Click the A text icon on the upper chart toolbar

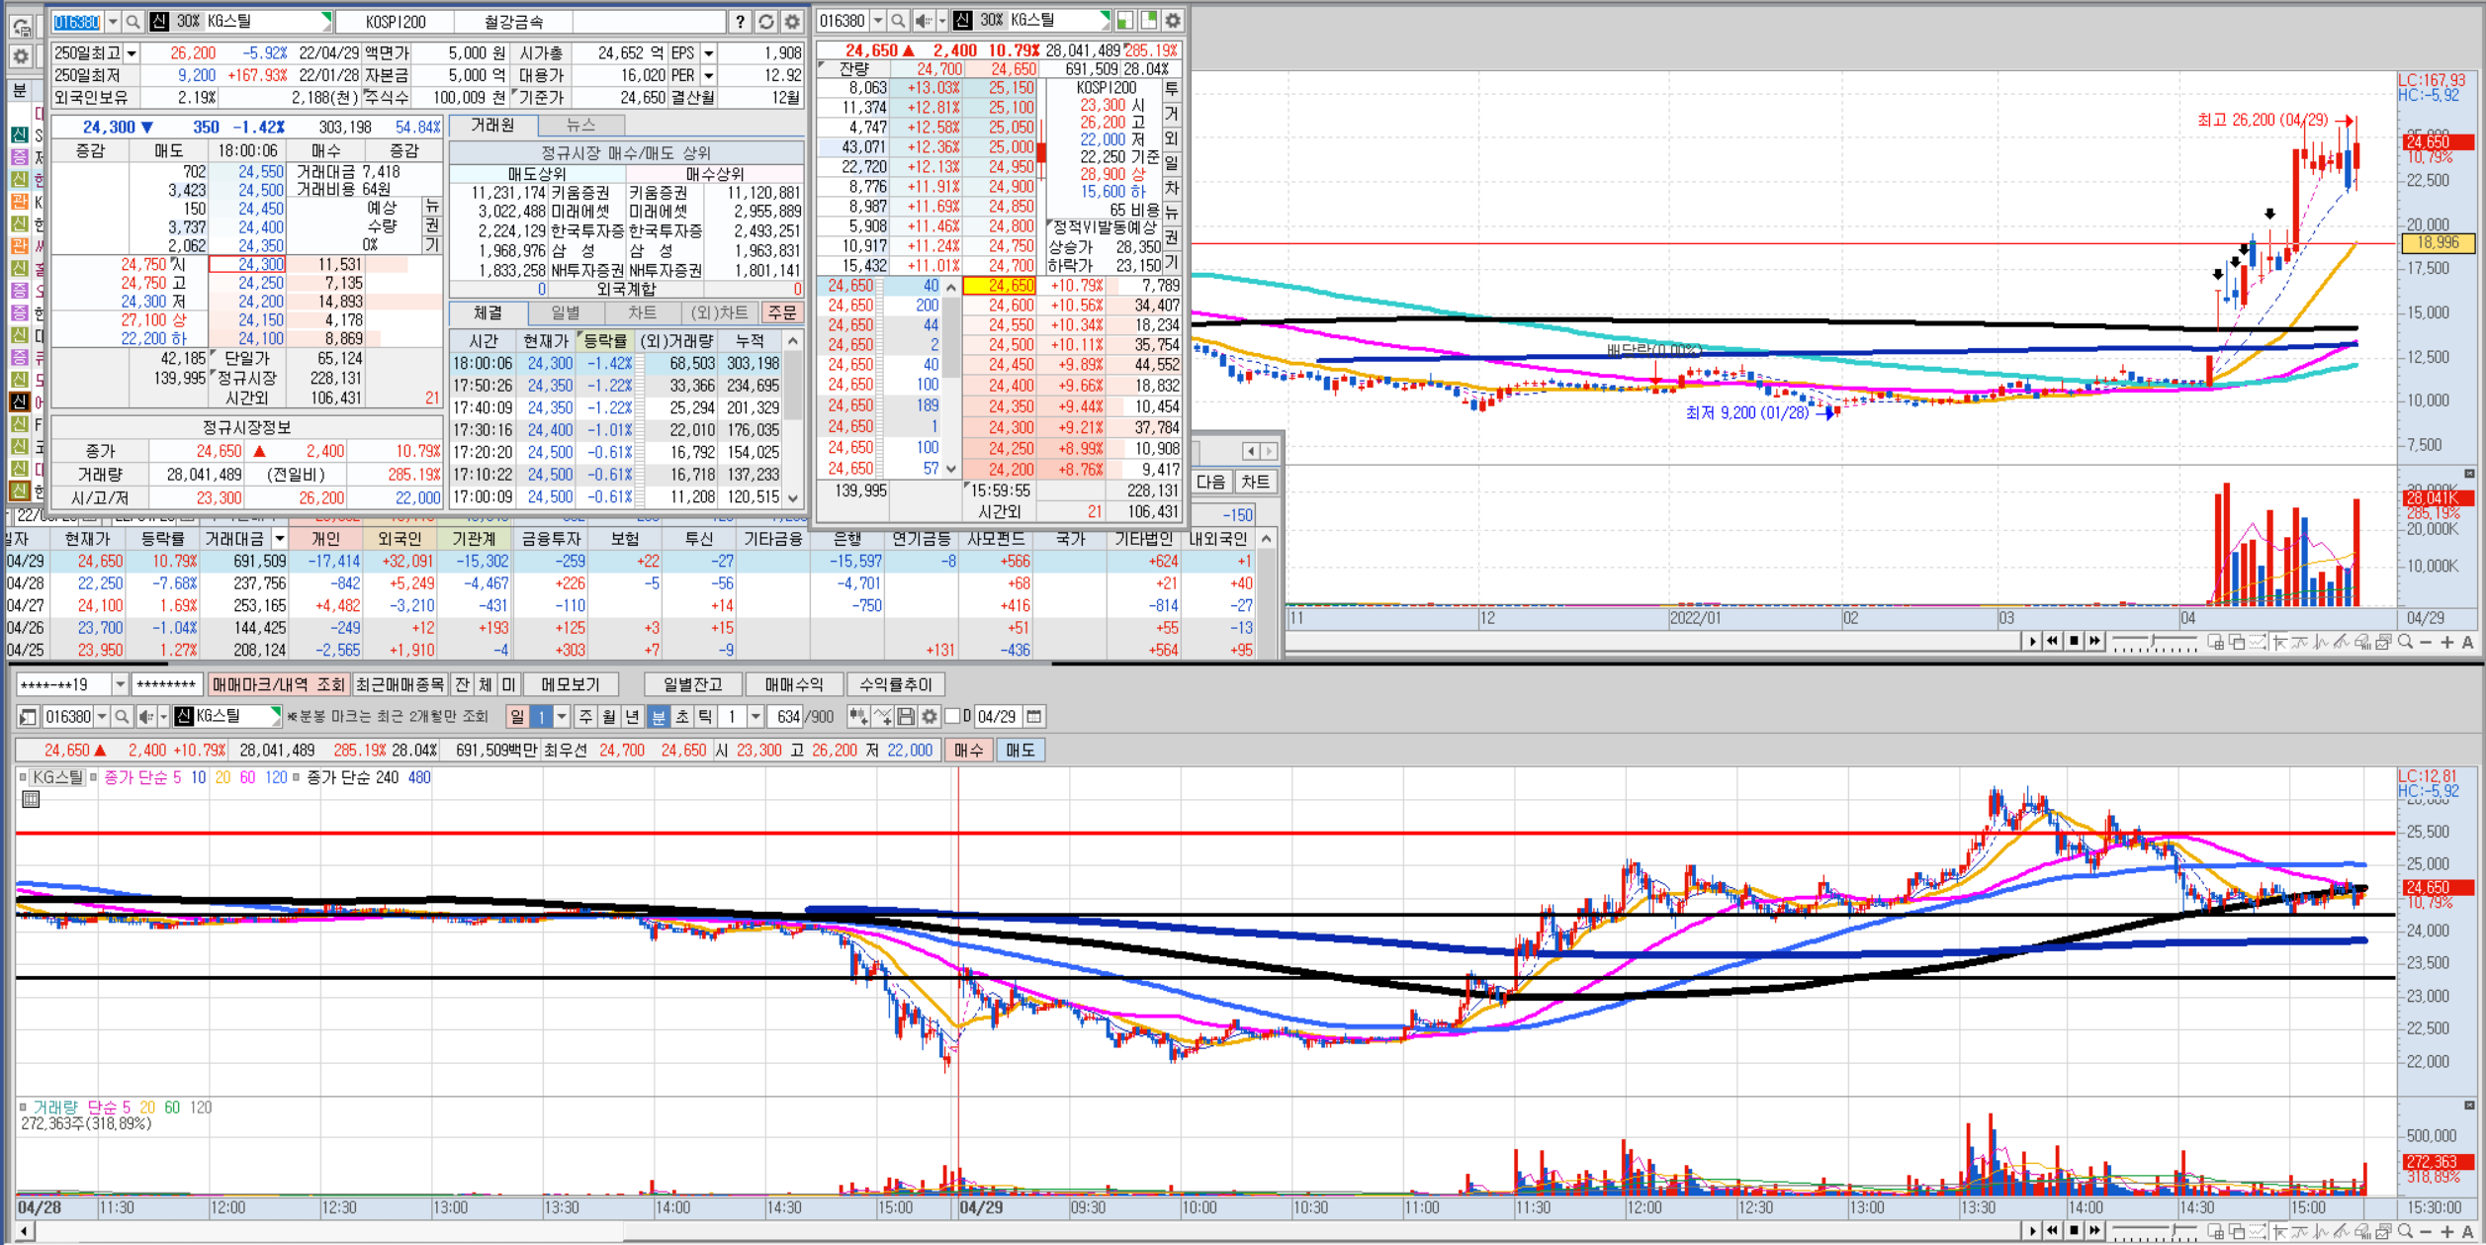pos(2468,643)
